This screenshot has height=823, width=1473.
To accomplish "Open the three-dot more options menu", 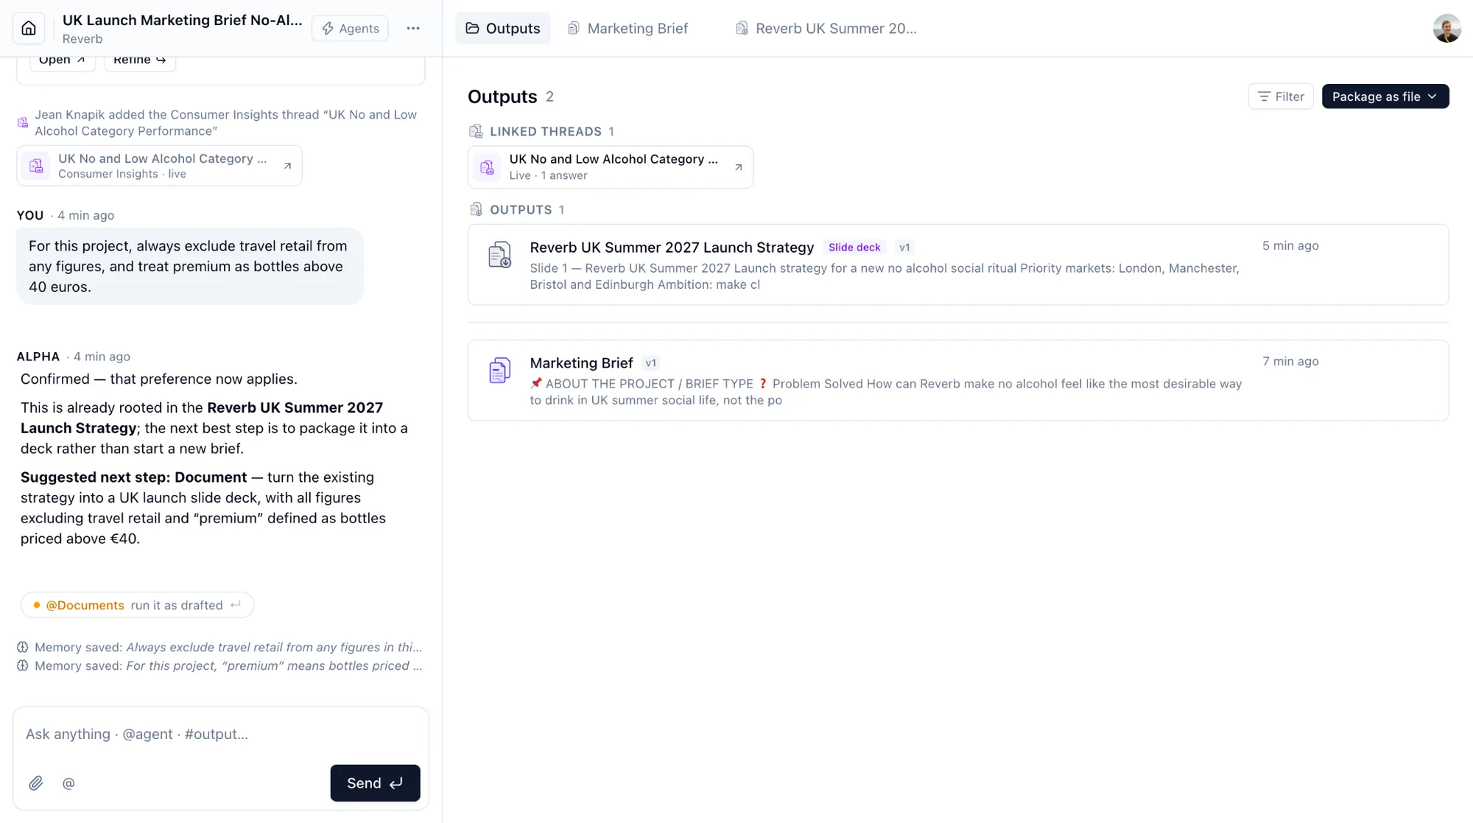I will 413,28.
